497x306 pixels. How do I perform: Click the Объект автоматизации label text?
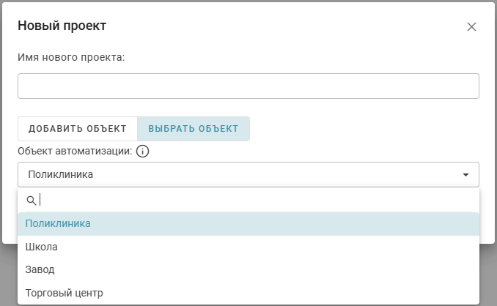(75, 152)
